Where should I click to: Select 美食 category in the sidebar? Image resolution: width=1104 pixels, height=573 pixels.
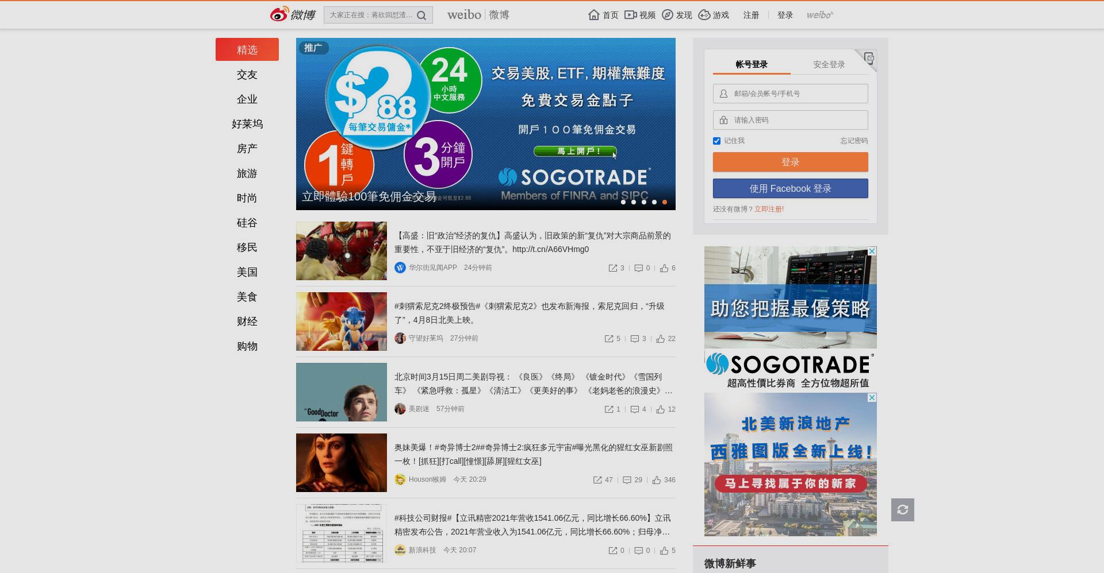[247, 297]
